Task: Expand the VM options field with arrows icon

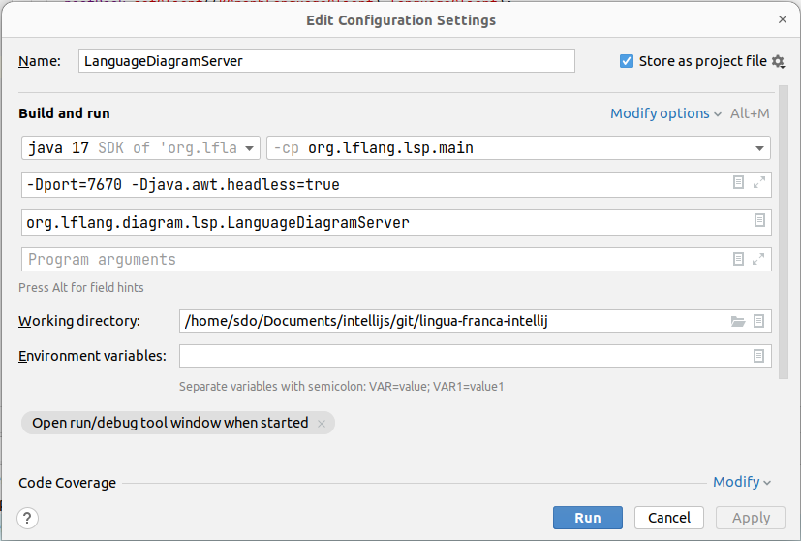Action: 759,183
